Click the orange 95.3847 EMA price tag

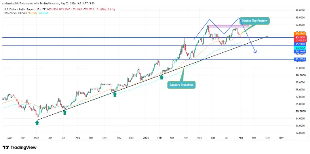300,33
